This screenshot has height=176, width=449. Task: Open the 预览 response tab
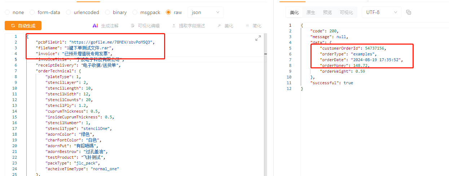327,12
